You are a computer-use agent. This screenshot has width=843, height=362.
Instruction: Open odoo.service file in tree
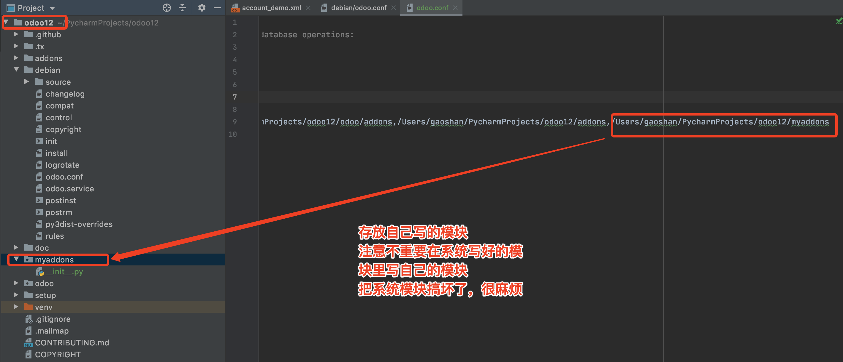[x=69, y=189]
